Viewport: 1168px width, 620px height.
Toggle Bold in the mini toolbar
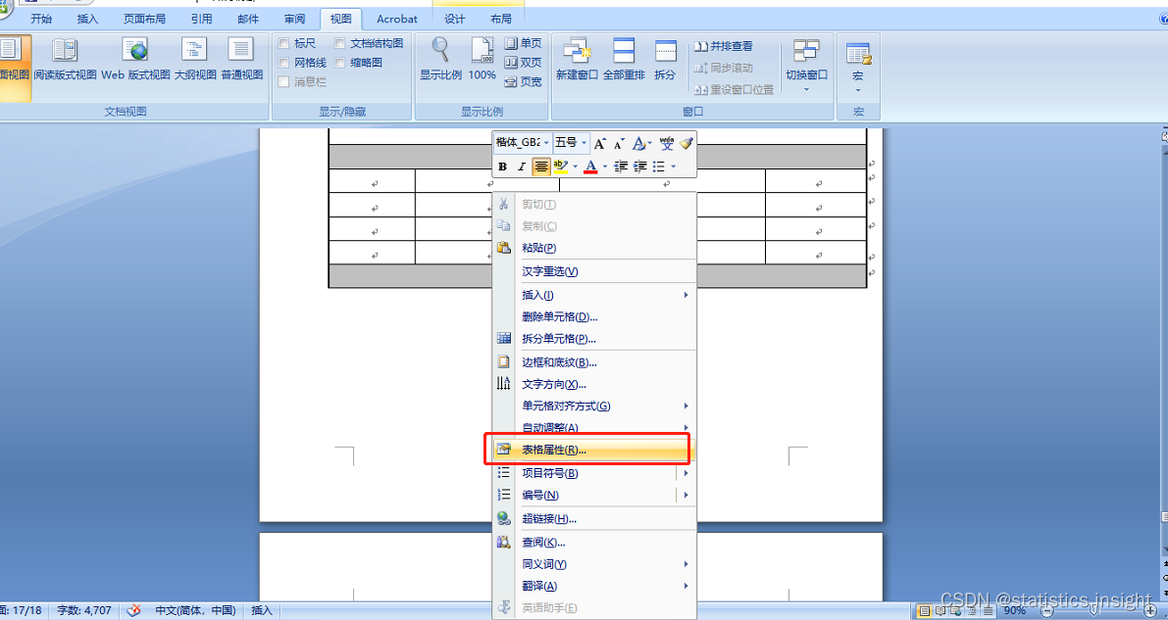503,167
